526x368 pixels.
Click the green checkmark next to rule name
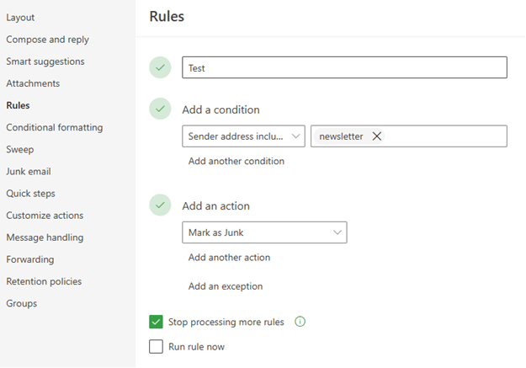(160, 67)
